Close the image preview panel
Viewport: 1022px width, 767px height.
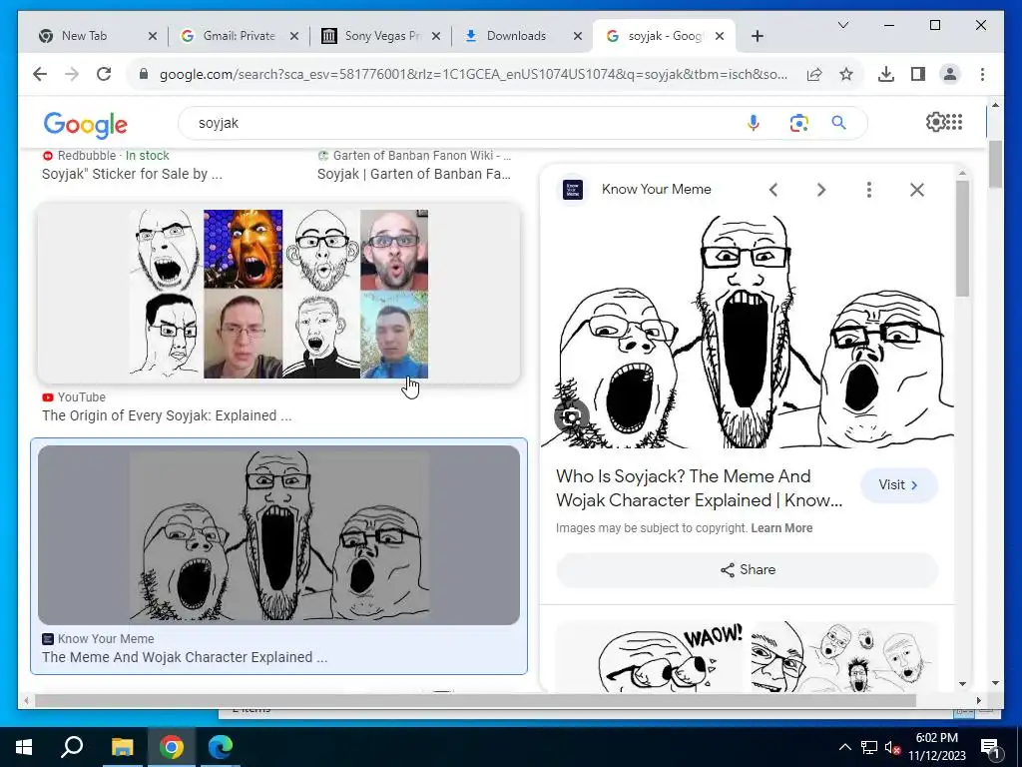917,190
